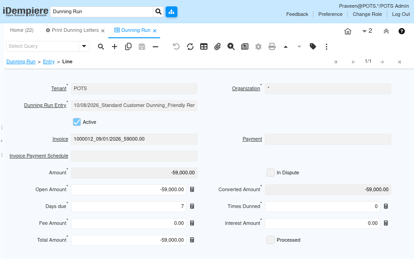Click the Change Role link
This screenshot has height=259, width=414.
[367, 14]
